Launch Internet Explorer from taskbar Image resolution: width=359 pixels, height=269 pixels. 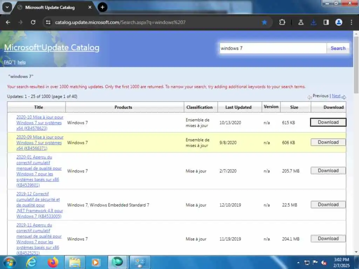click(31, 262)
